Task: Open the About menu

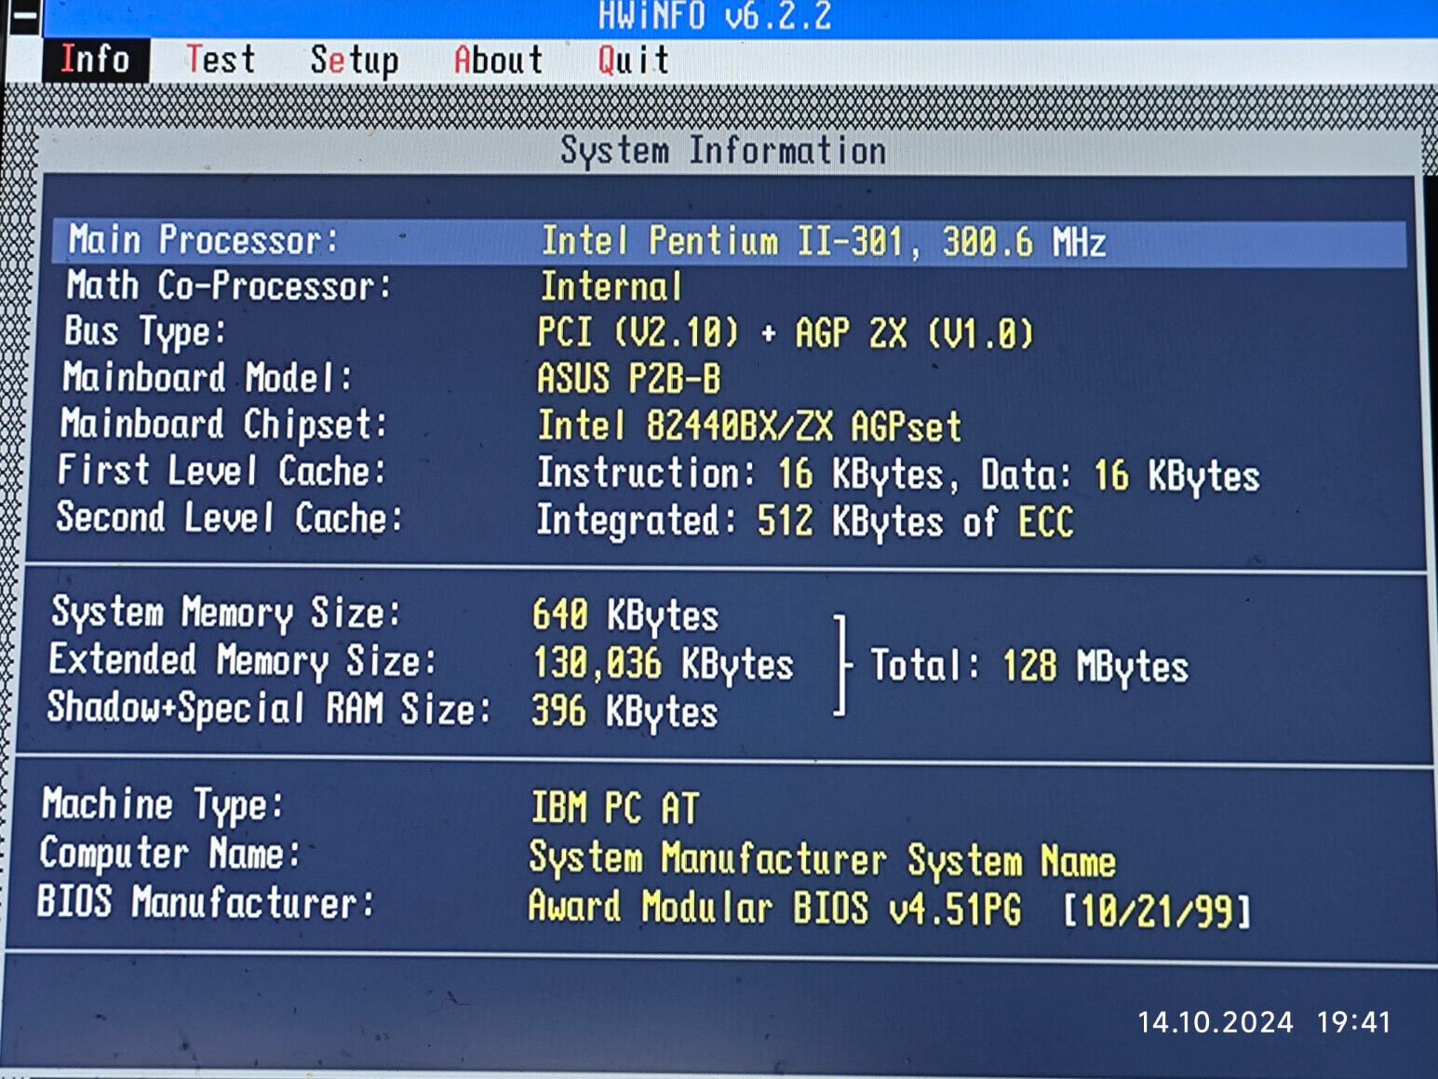Action: point(498,61)
